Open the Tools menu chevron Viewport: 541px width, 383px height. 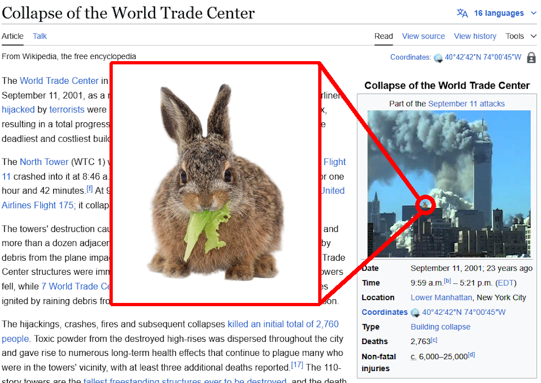(533, 36)
